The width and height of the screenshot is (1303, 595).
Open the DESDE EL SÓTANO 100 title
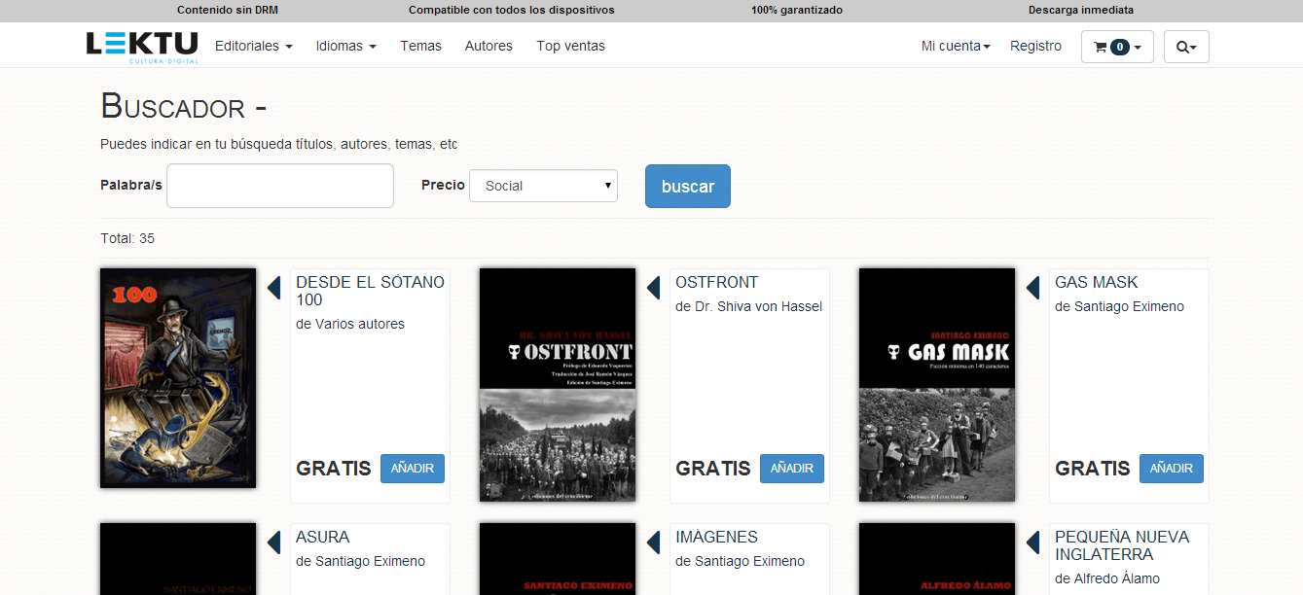coord(370,291)
